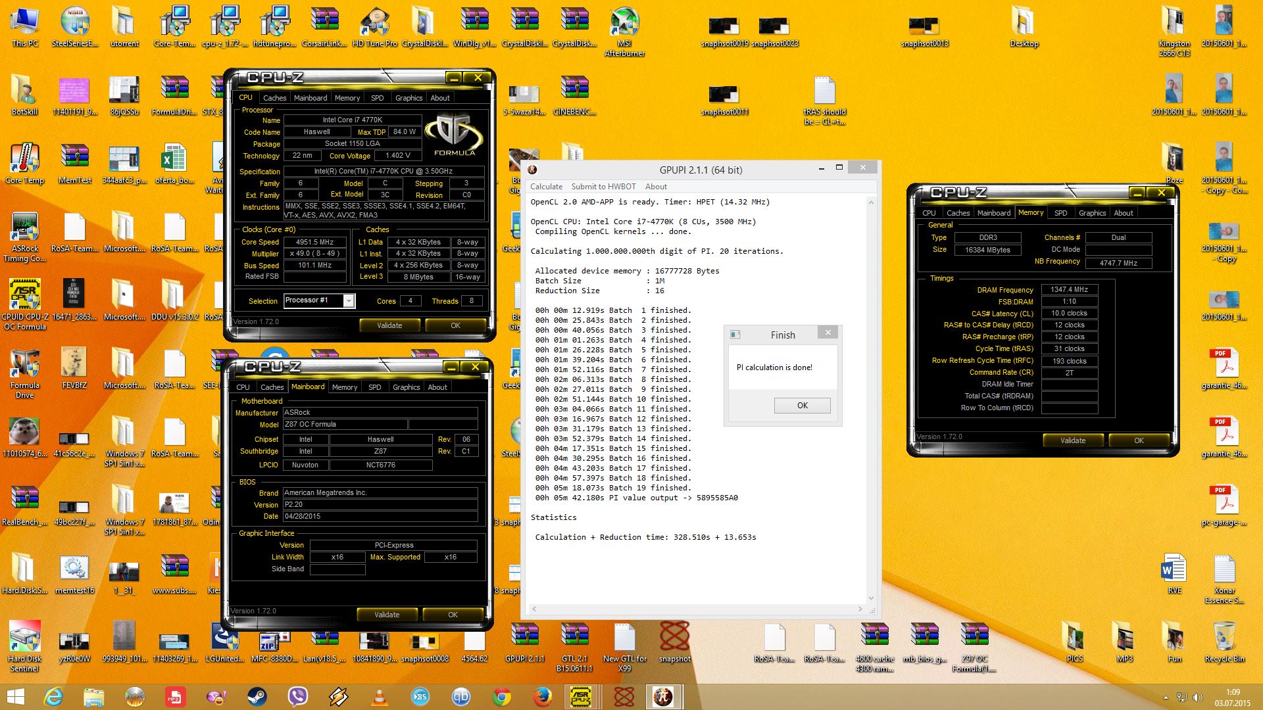
Task: Open pc-garage PDF on desktop
Action: (1224, 505)
